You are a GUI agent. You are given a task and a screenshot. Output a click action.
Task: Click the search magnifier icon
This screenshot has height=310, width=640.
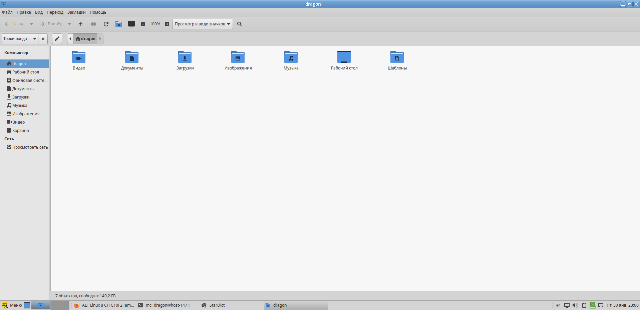tap(240, 24)
